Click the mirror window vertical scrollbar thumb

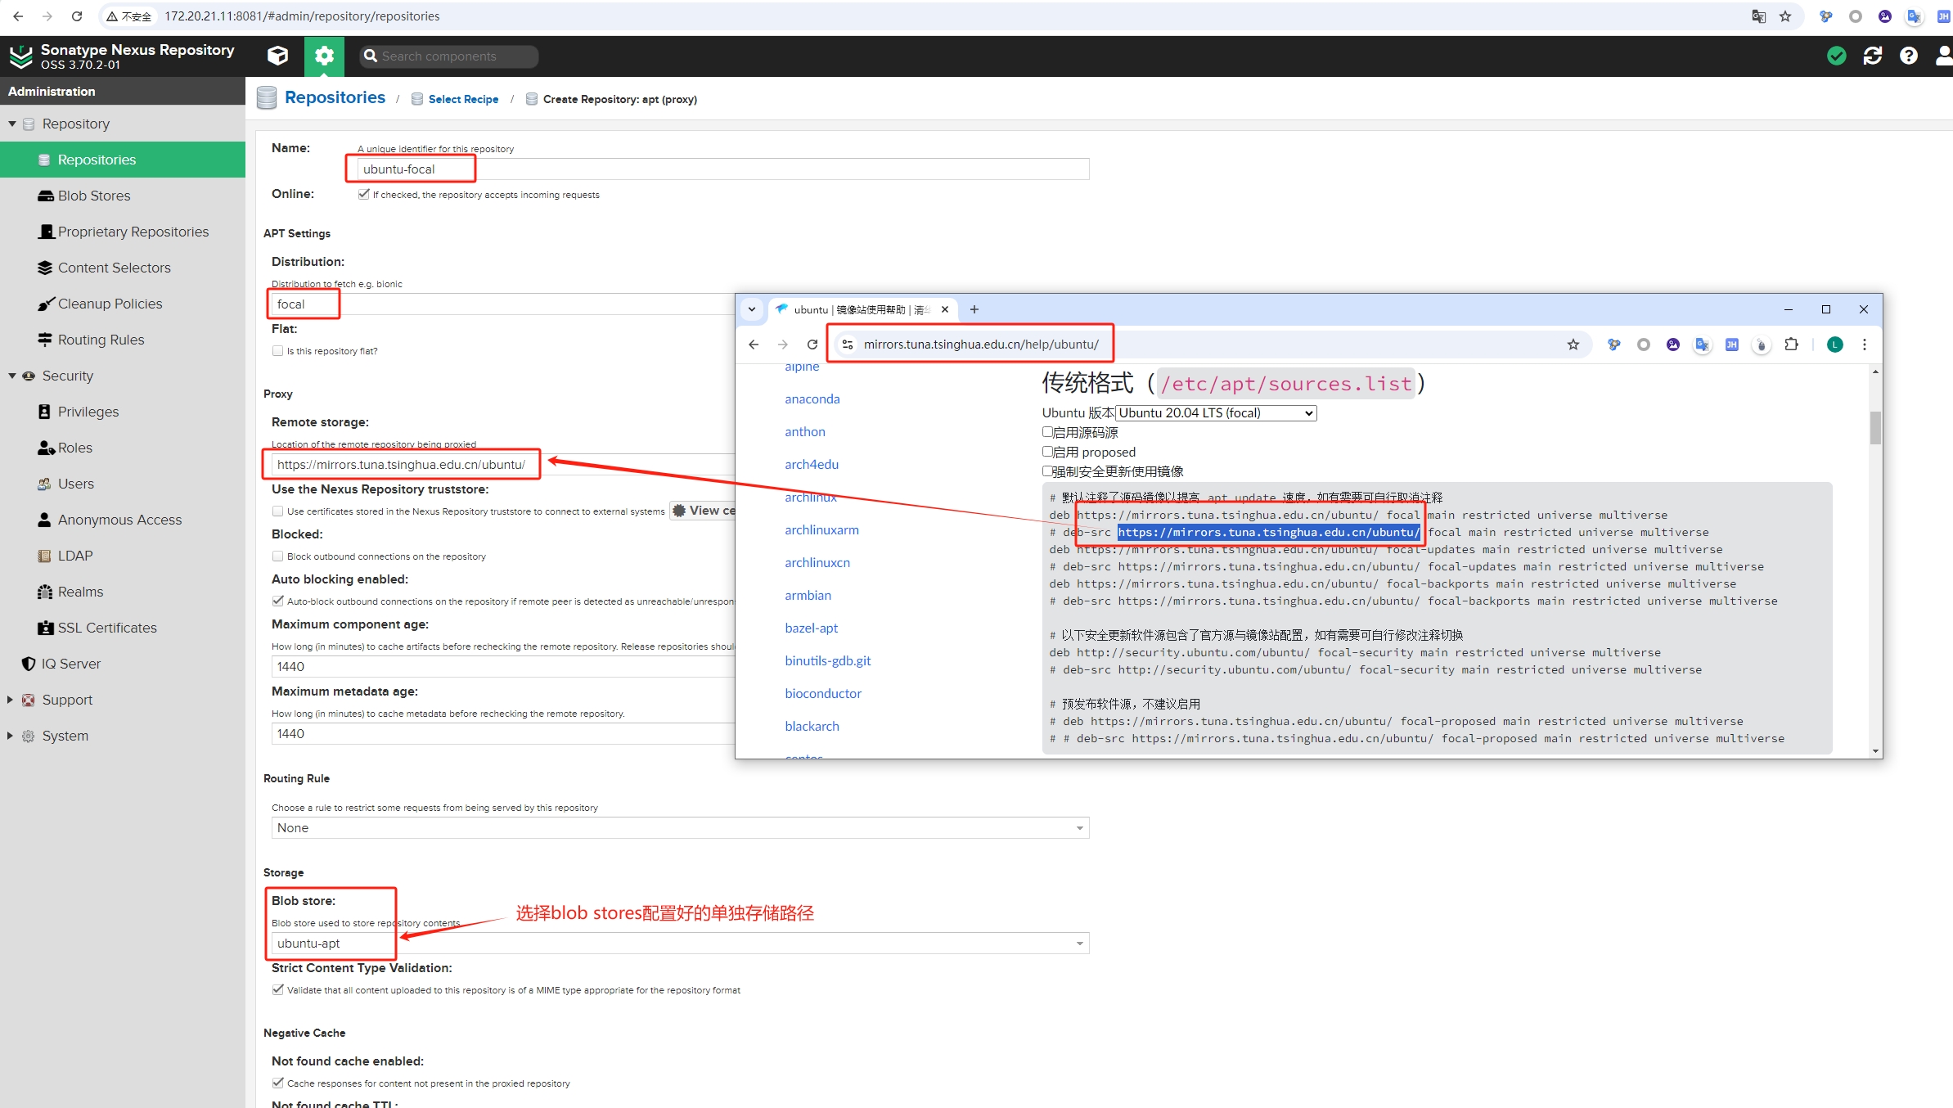click(x=1875, y=427)
